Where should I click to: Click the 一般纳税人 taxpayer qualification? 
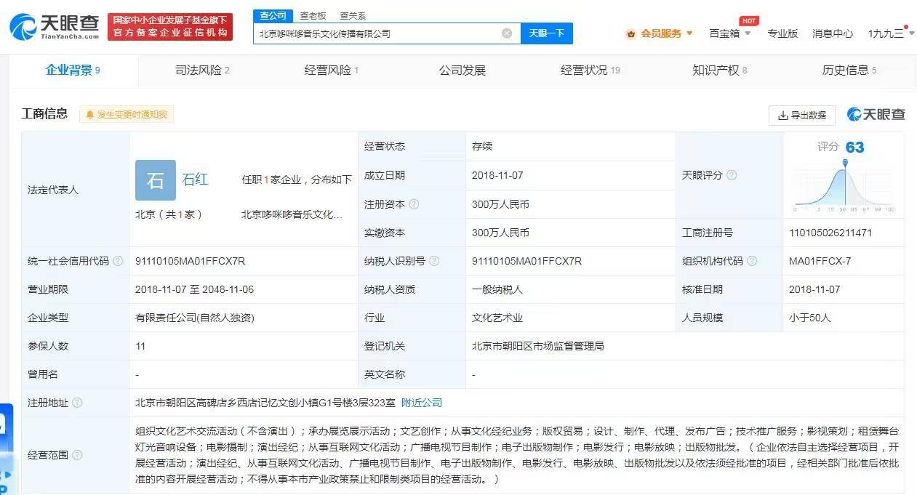click(x=497, y=289)
